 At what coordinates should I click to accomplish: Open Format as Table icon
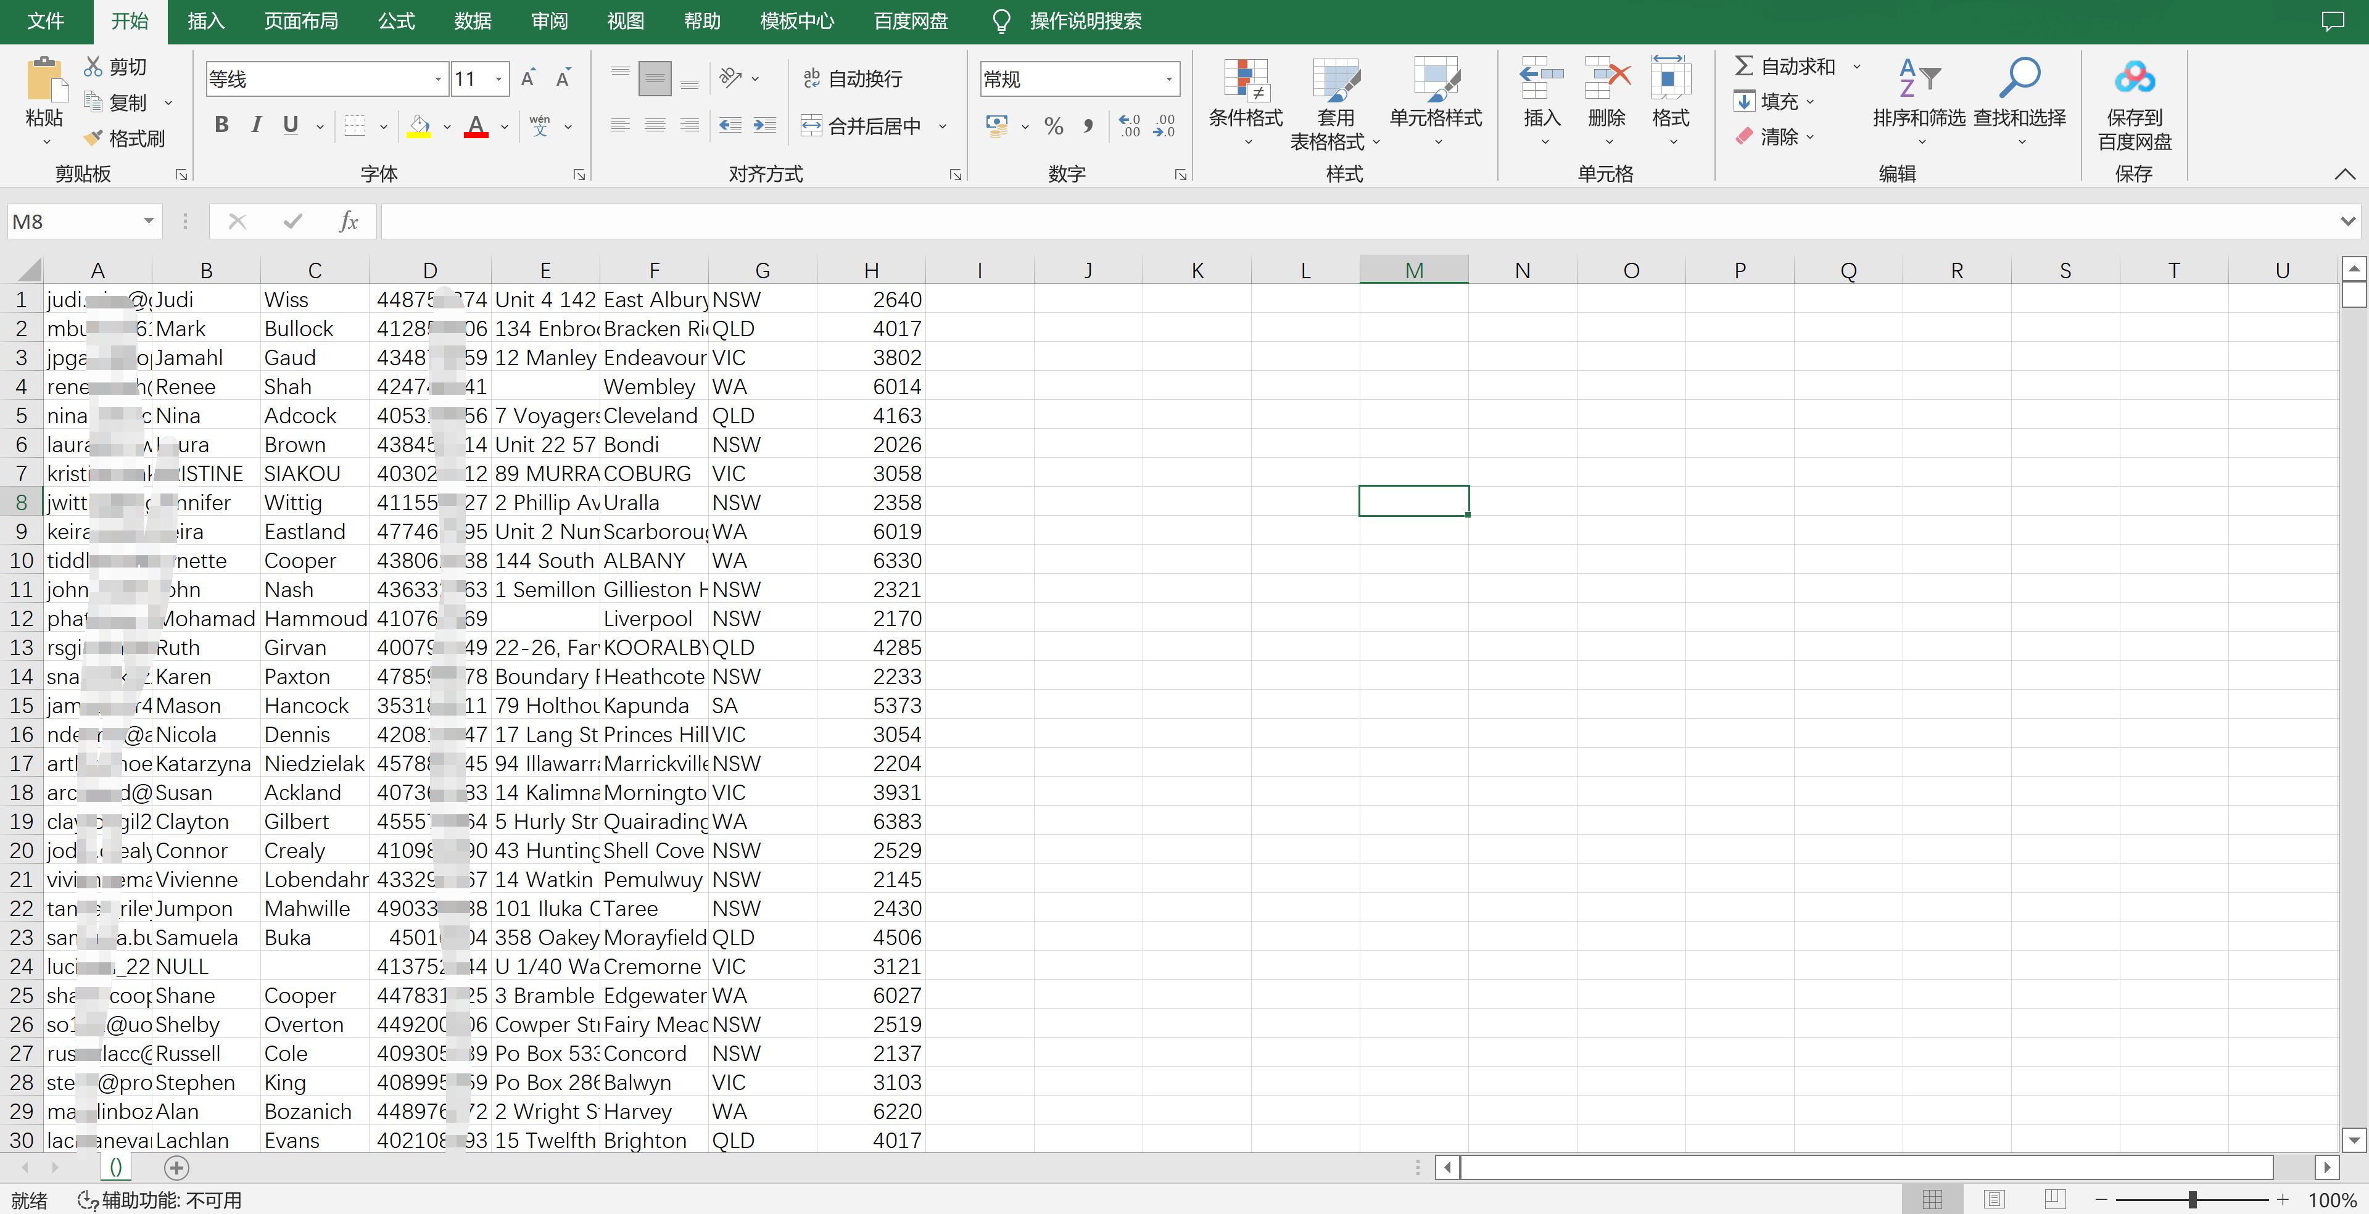coord(1336,79)
